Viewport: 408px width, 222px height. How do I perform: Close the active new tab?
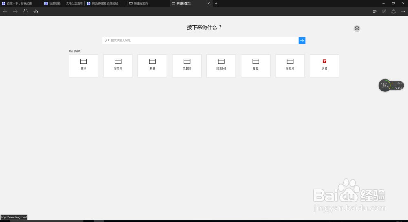pyautogui.click(x=208, y=3)
